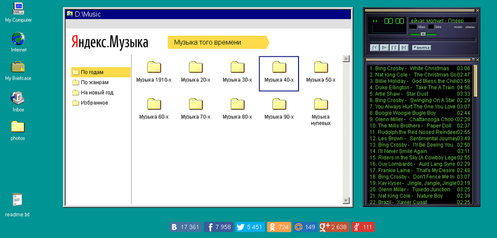Click the 00:00 time display in player

394,21
